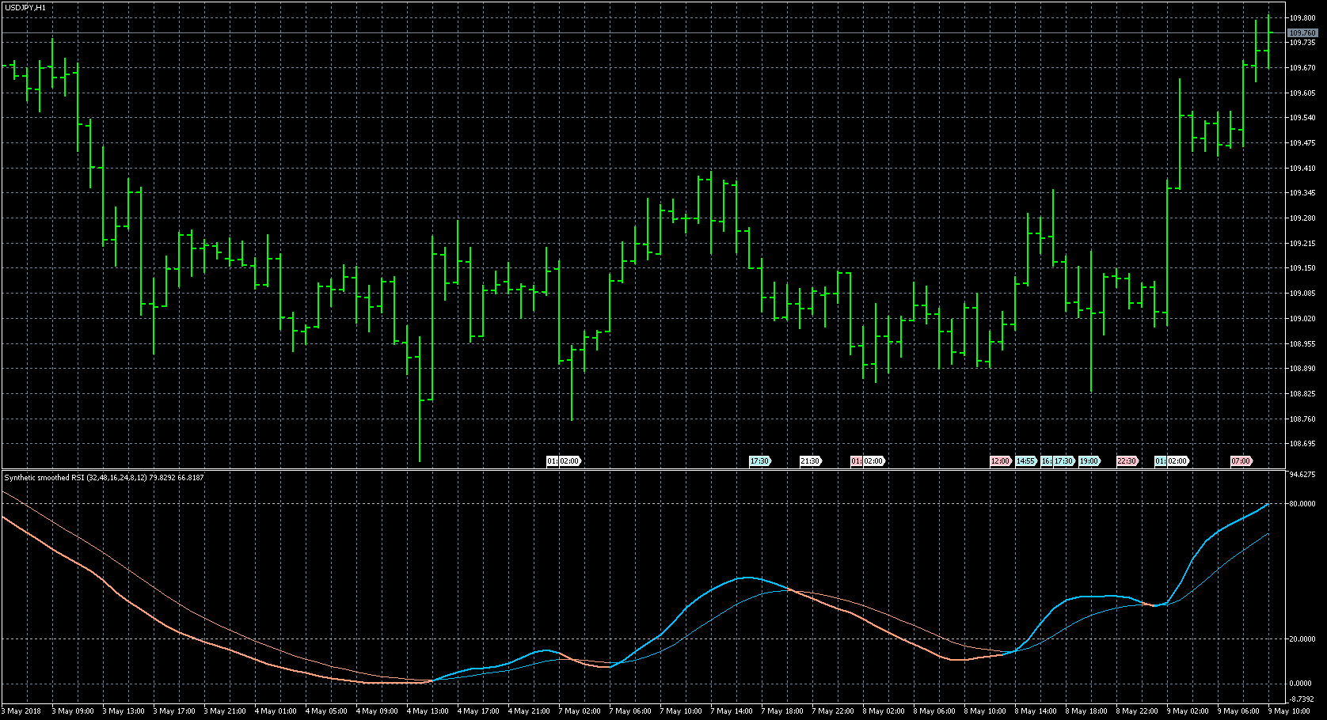This screenshot has height=720, width=1327.
Task: Click the 3 May 2018 date axis label
Action: click(x=23, y=711)
